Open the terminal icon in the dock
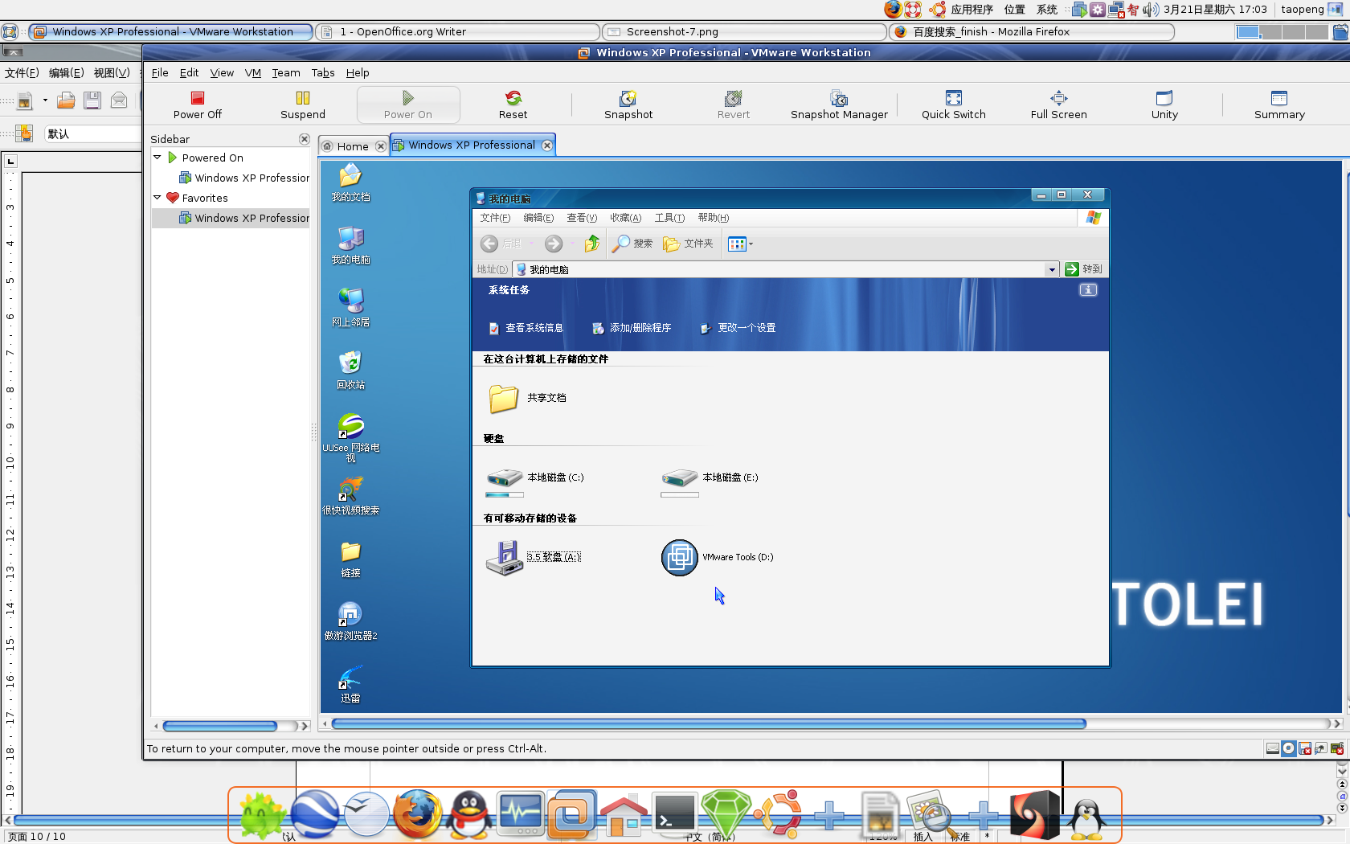1350x844 pixels. (x=675, y=813)
